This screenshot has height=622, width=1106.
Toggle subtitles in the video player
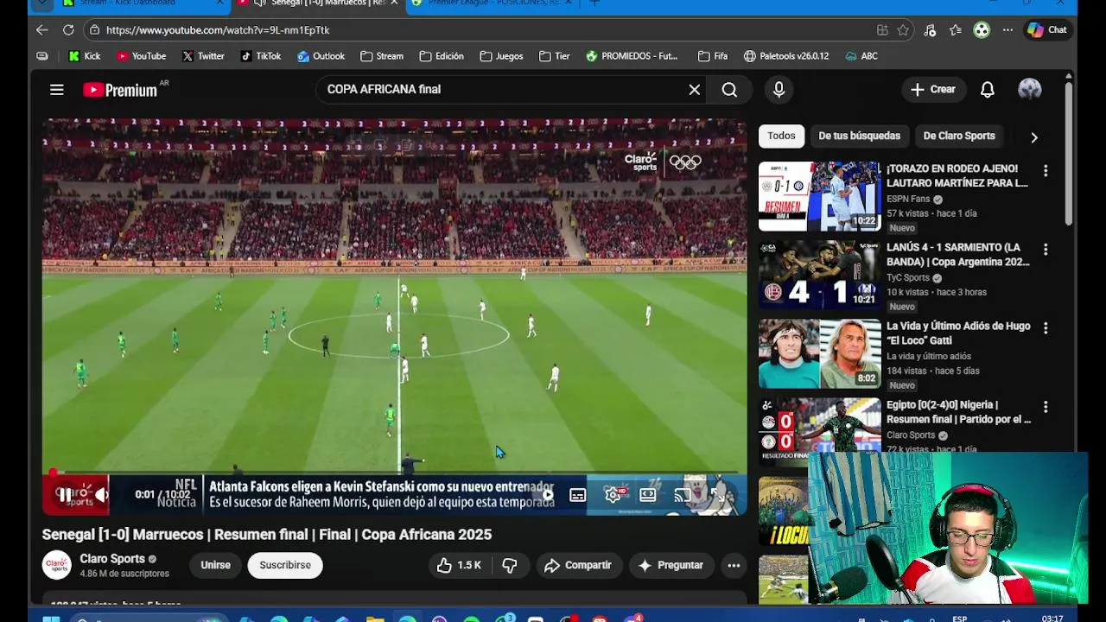pyautogui.click(x=578, y=495)
